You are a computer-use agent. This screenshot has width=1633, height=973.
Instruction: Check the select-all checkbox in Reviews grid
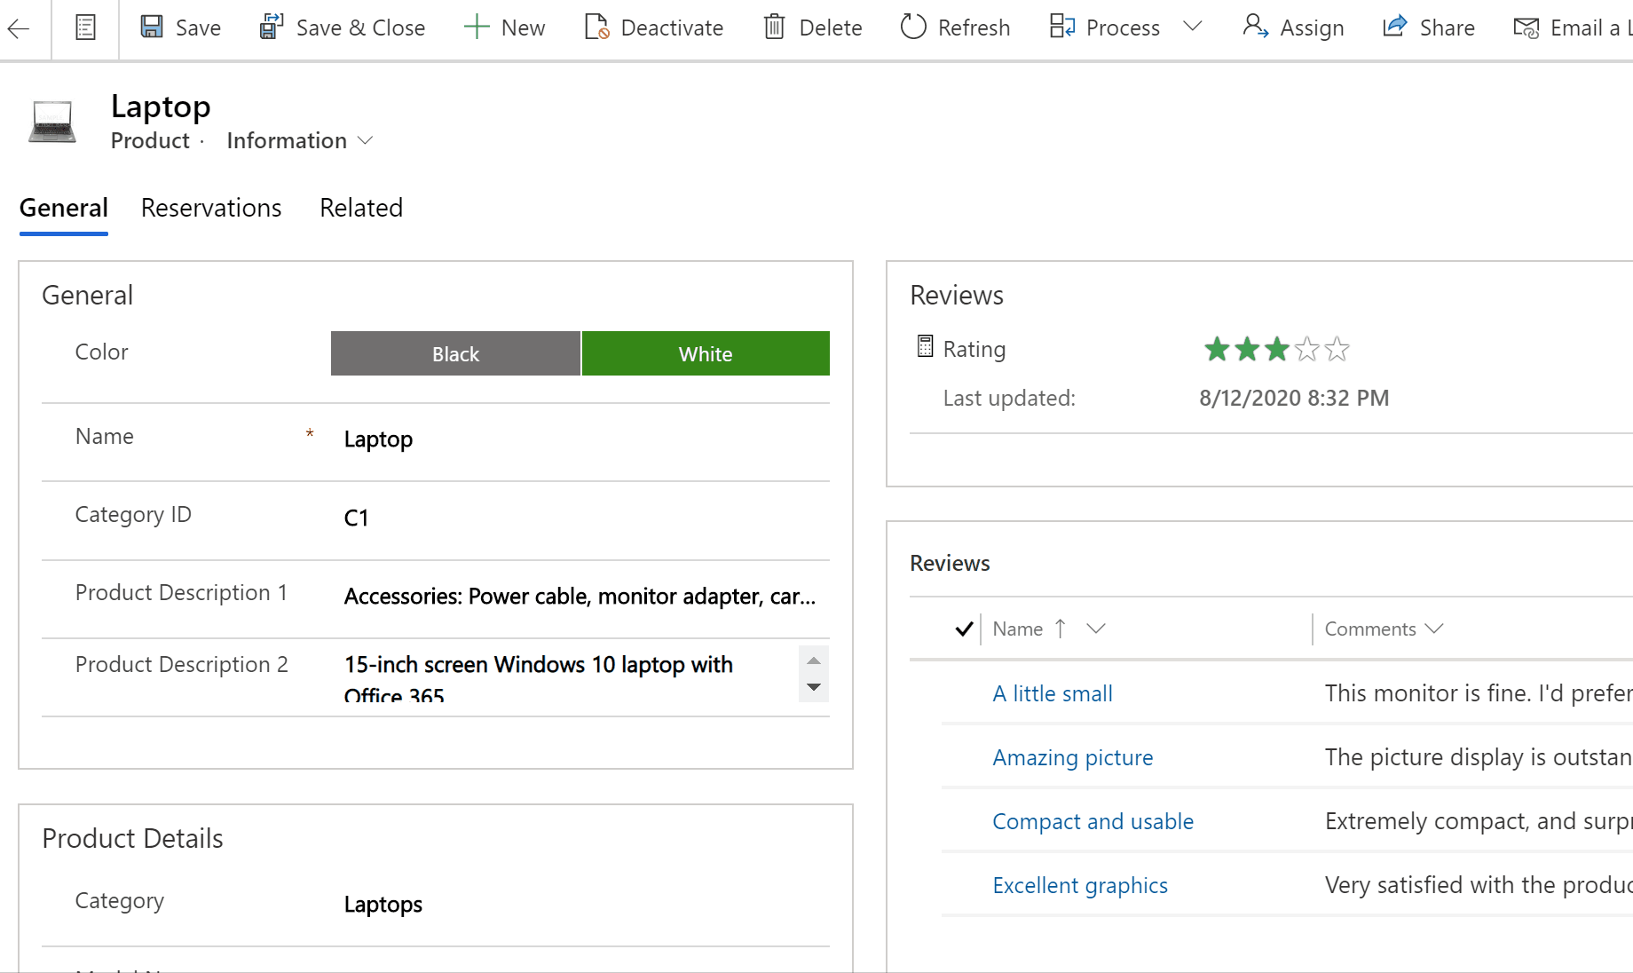(964, 629)
